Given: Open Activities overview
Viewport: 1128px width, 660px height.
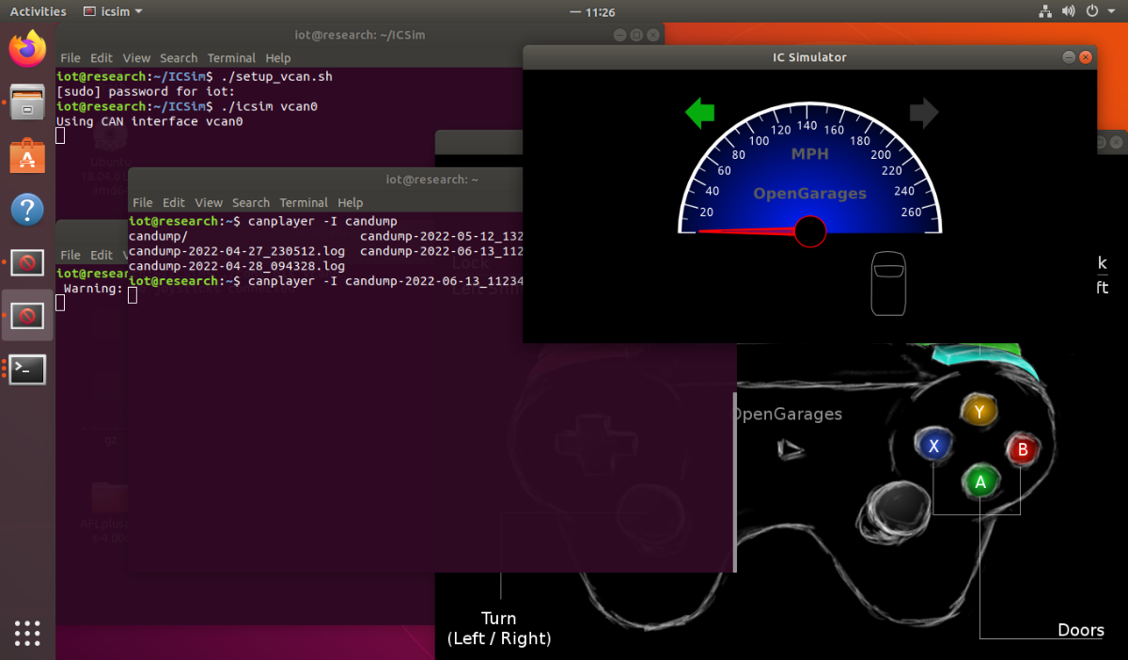Looking at the screenshot, I should click(x=38, y=11).
